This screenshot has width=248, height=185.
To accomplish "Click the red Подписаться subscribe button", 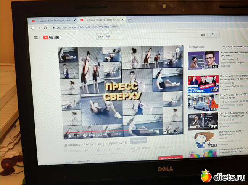I will 170,158.
